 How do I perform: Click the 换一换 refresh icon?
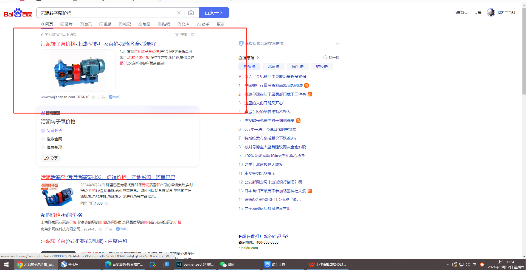click(325, 57)
